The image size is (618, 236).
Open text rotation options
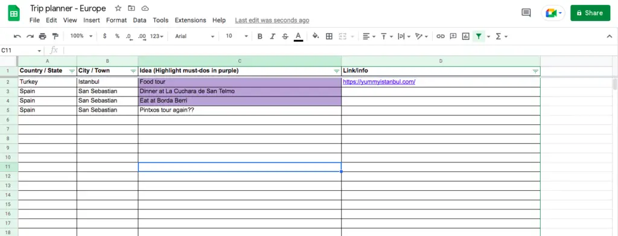(x=421, y=36)
